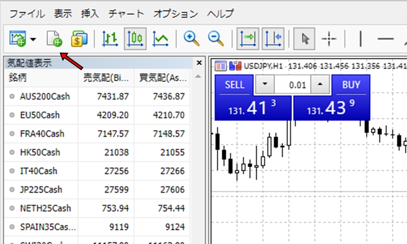Toggle the one-click trading panel icon
This screenshot has height=244, width=407.
221,66
